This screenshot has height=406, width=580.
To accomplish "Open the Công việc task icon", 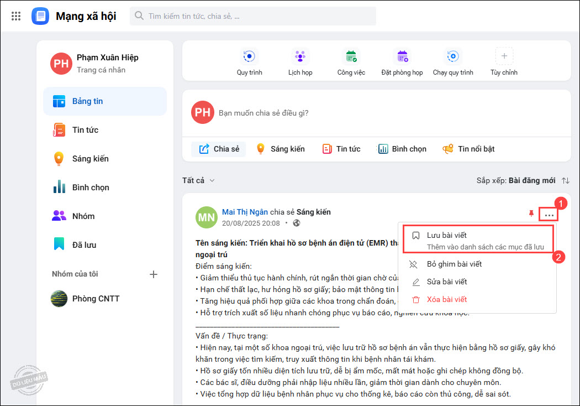I will (351, 56).
